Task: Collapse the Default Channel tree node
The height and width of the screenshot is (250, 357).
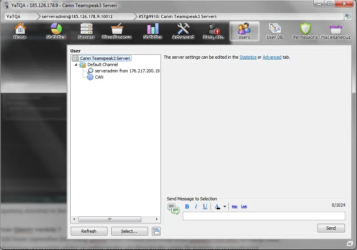Action: [x=76, y=65]
